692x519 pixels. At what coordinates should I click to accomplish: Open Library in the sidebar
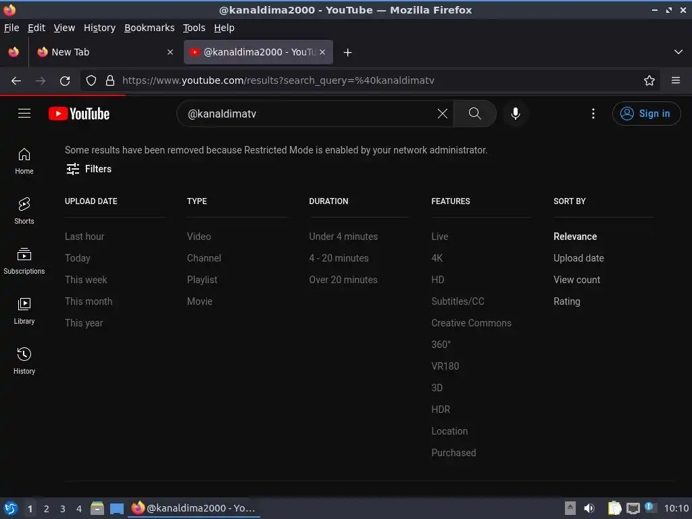coord(24,311)
